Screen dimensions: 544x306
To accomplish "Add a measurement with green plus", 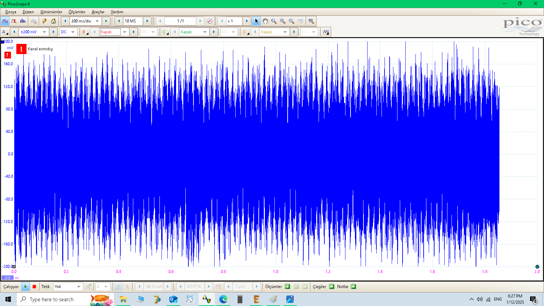I will [x=288, y=287].
